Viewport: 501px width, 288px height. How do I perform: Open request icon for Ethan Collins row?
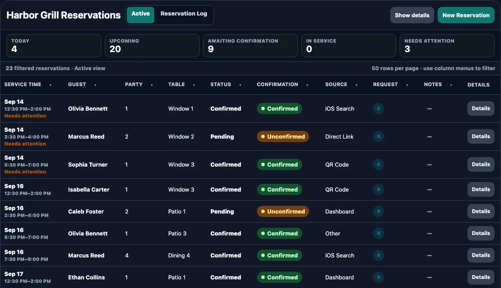click(378, 278)
